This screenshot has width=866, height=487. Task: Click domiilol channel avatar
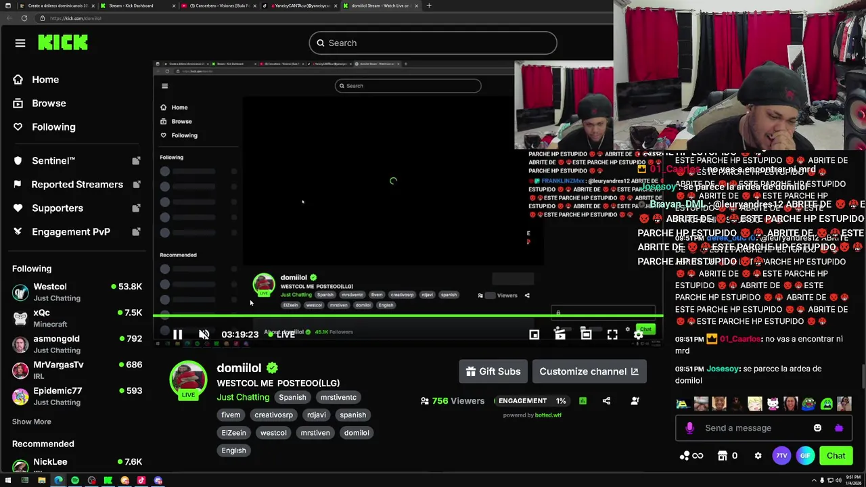188,380
